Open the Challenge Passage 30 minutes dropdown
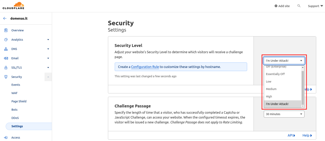The height and width of the screenshot is (141, 325). 284,114
